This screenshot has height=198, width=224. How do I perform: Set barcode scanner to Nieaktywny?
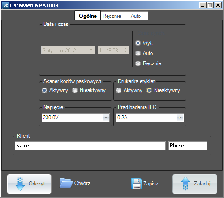point(75,90)
